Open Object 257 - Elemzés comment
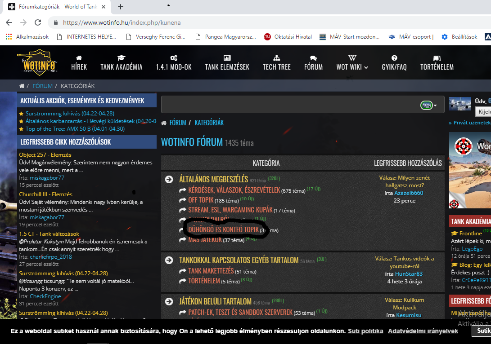The height and width of the screenshot is (344, 491). tap(45, 154)
